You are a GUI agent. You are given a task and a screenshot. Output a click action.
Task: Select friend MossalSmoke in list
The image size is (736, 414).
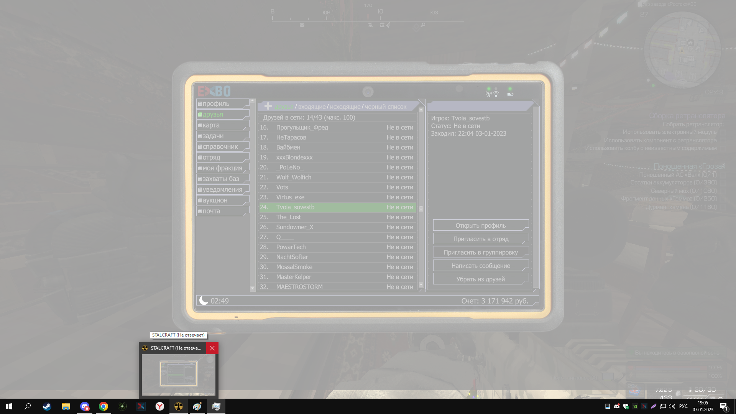click(x=337, y=267)
